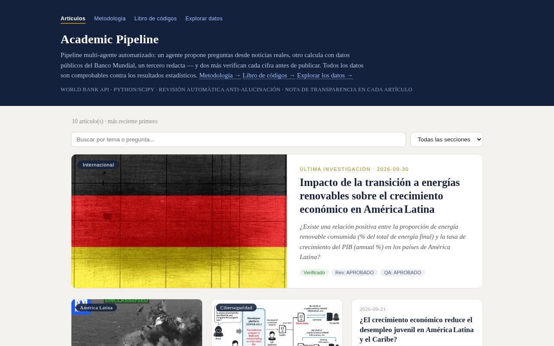Follow the inline Explorar los datos → link
This screenshot has width=554, height=346.
(325, 75)
